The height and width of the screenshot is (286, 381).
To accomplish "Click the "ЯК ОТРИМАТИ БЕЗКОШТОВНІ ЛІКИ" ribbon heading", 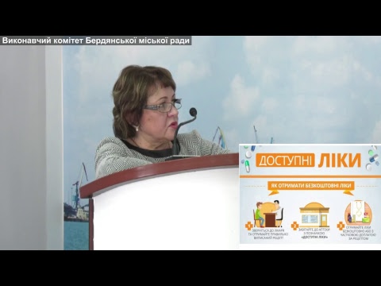I will click(x=311, y=186).
